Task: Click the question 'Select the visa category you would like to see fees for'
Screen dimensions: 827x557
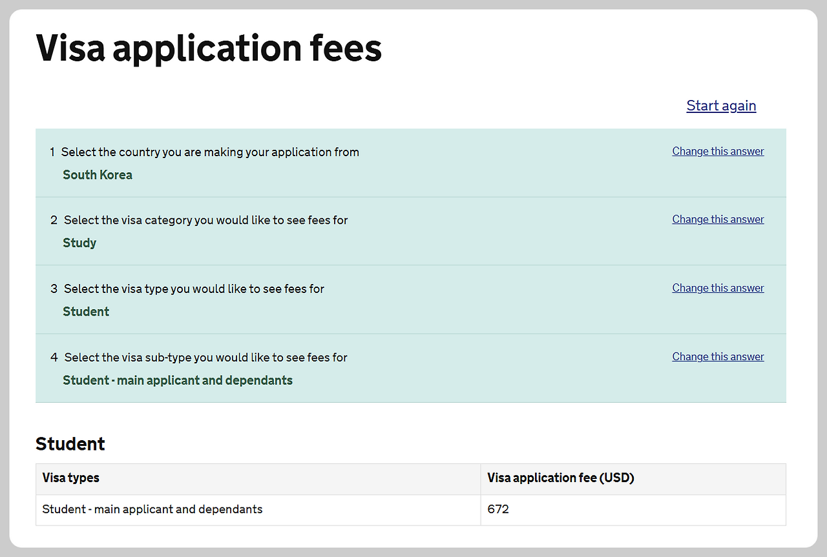Action: [x=206, y=220]
